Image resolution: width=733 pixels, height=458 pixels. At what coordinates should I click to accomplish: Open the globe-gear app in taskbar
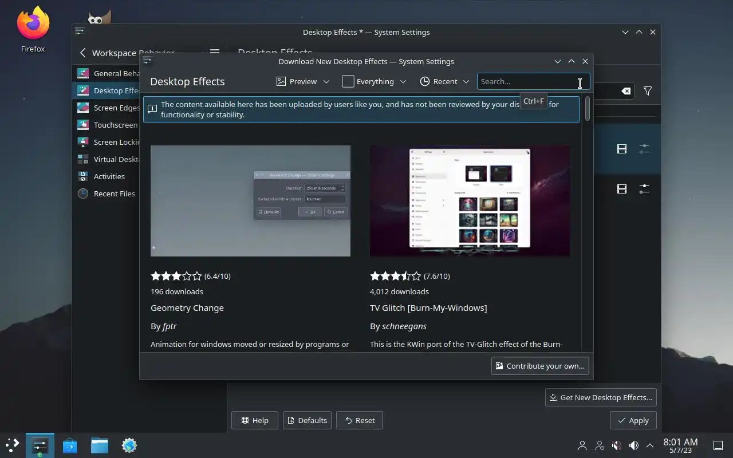pyautogui.click(x=129, y=445)
